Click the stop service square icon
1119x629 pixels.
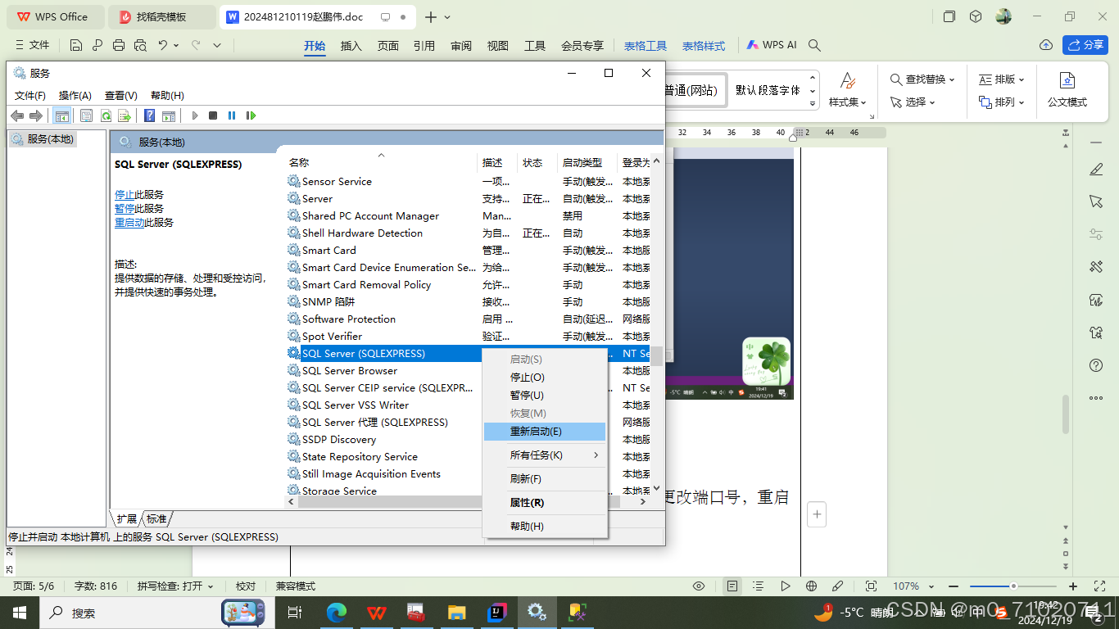(213, 115)
